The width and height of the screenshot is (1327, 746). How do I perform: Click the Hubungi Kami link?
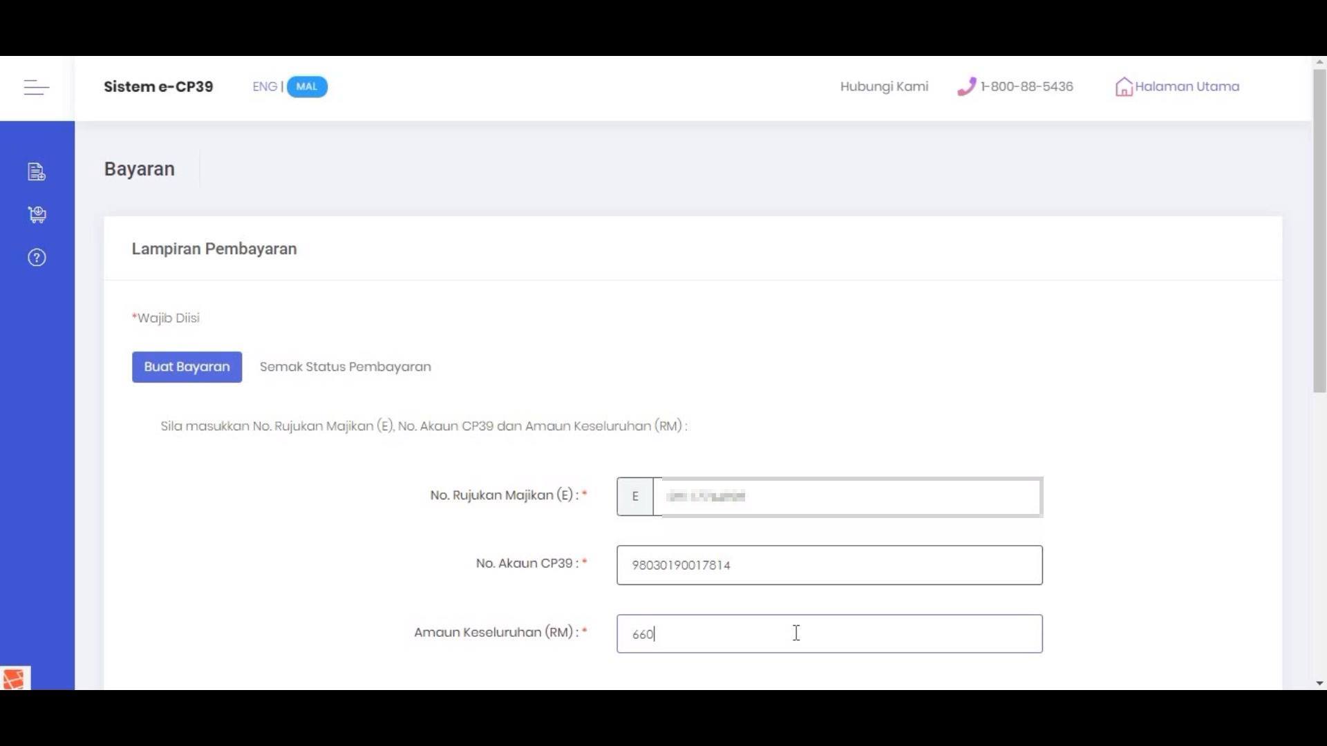[x=884, y=86]
